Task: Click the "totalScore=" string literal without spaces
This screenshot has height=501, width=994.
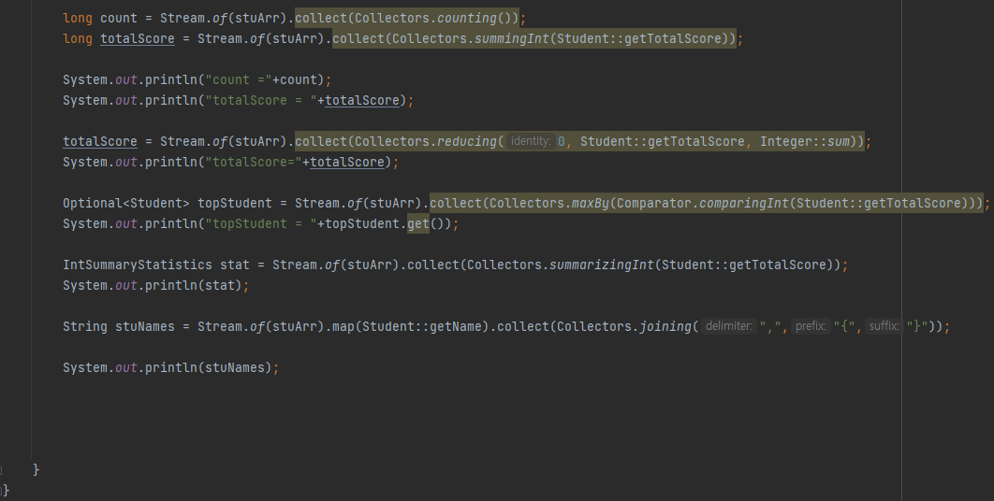Action: click(253, 162)
